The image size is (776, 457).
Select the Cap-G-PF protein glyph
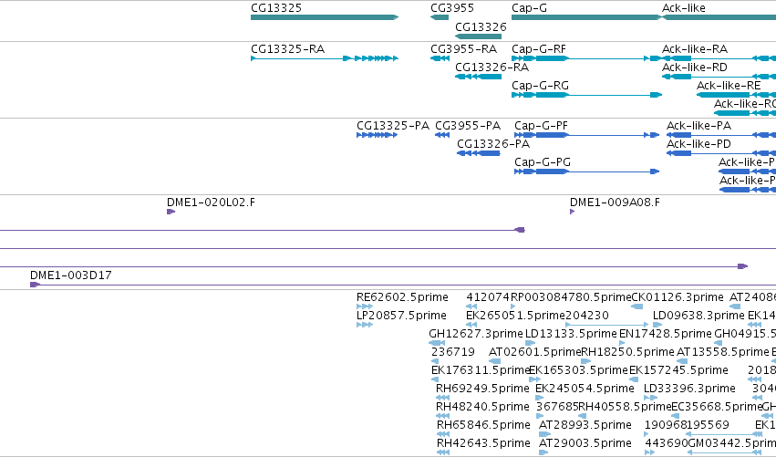pos(587,135)
